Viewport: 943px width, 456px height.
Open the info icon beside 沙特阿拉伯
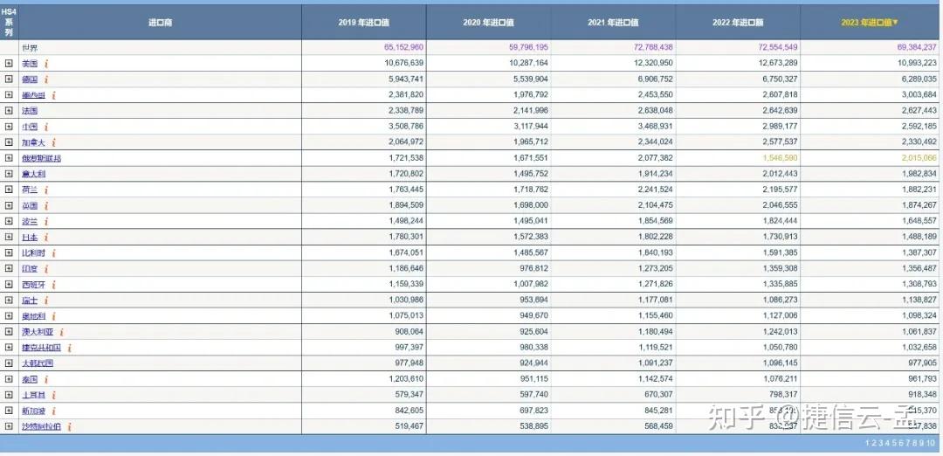pos(69,427)
